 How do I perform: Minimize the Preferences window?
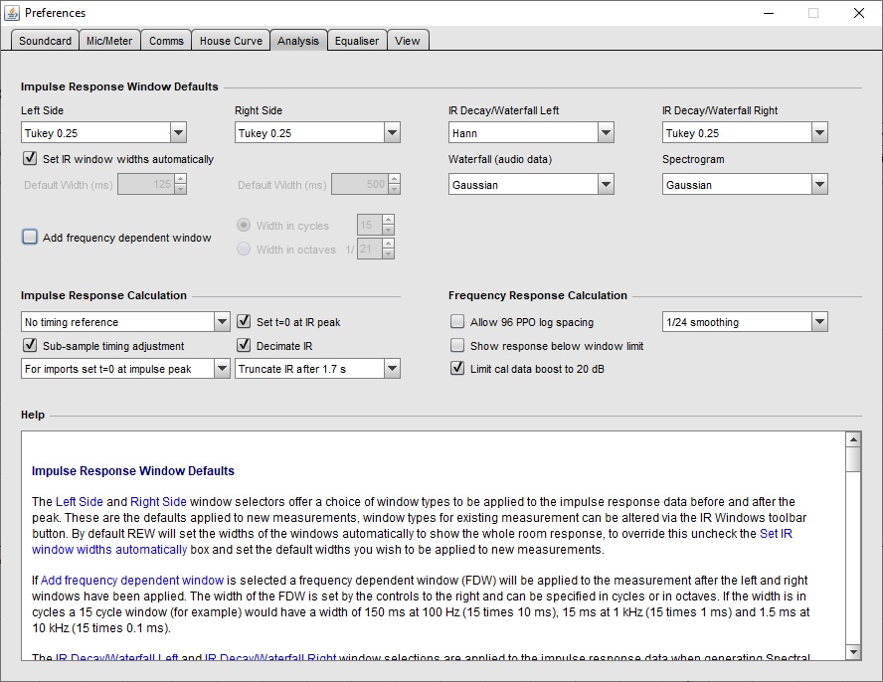point(769,13)
